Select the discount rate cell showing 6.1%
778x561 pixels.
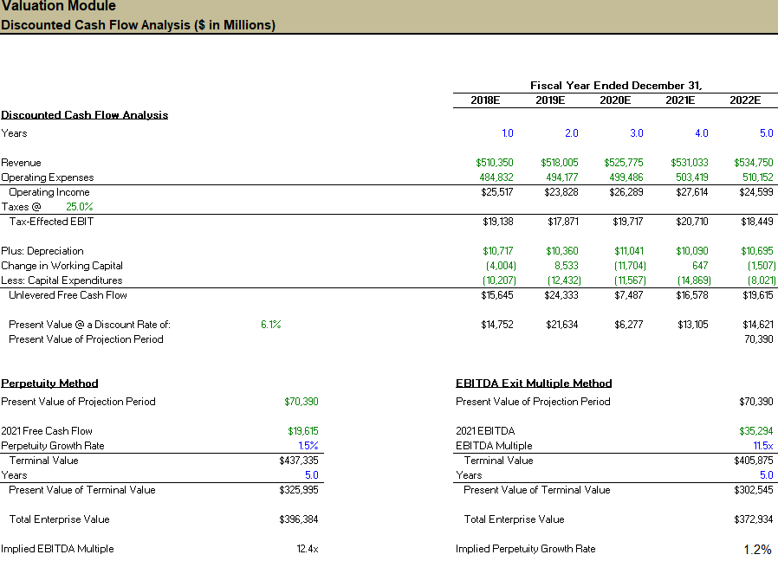(269, 324)
